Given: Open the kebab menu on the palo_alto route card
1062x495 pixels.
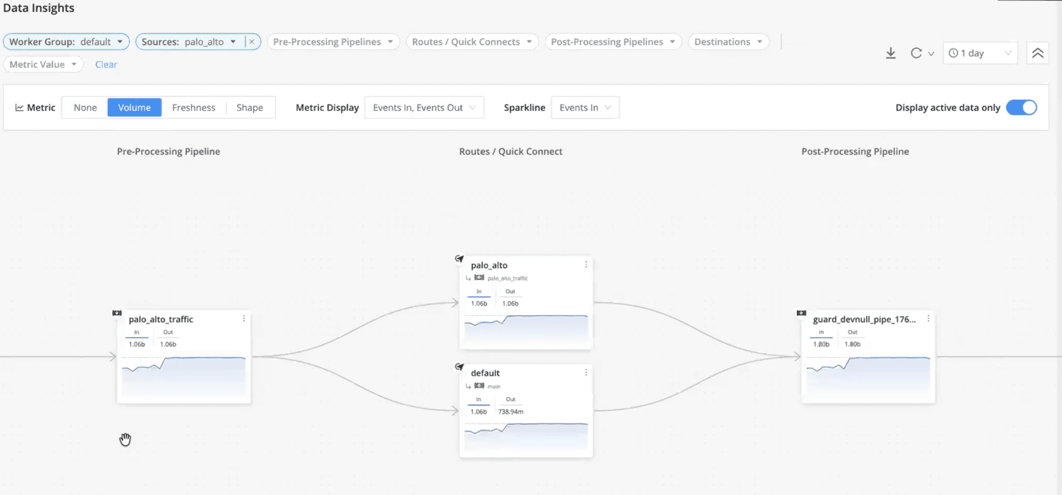Looking at the screenshot, I should [x=586, y=264].
